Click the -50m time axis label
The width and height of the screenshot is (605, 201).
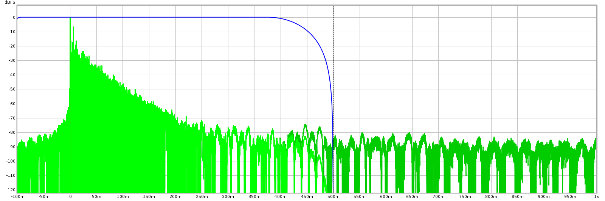[x=44, y=196]
